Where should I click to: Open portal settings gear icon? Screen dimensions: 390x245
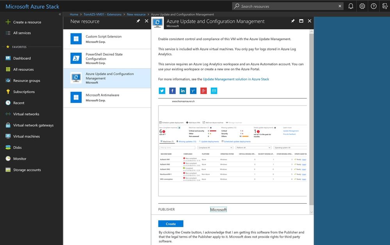point(362,6)
